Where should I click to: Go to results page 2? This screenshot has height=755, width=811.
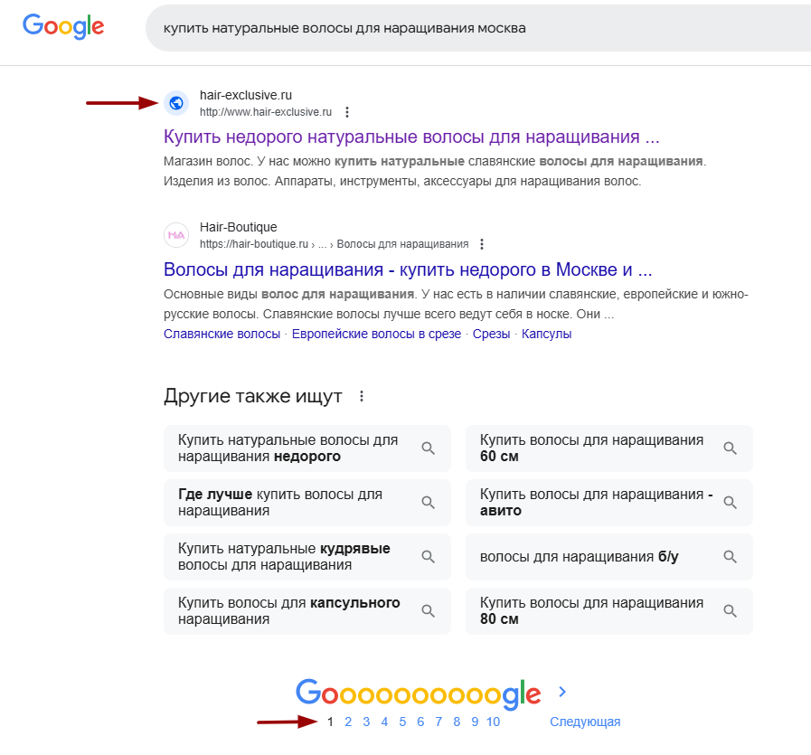(348, 722)
